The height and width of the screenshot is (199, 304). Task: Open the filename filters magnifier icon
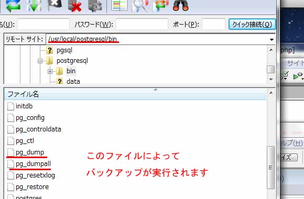pos(140,5)
